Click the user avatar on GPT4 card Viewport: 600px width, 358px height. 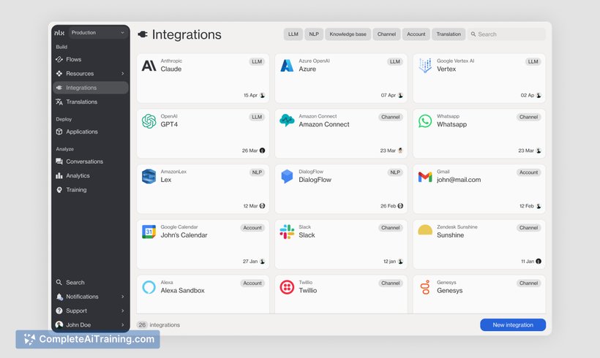click(x=262, y=151)
